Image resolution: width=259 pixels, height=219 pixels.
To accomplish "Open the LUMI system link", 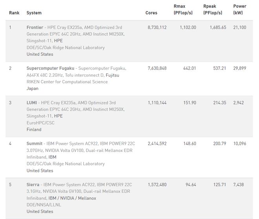I will click(32, 103).
